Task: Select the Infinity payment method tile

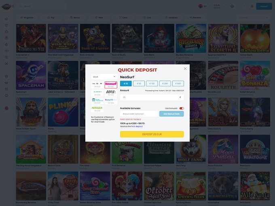Action: click(97, 92)
